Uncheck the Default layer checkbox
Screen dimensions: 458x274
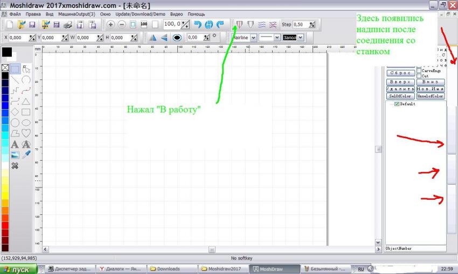click(397, 104)
